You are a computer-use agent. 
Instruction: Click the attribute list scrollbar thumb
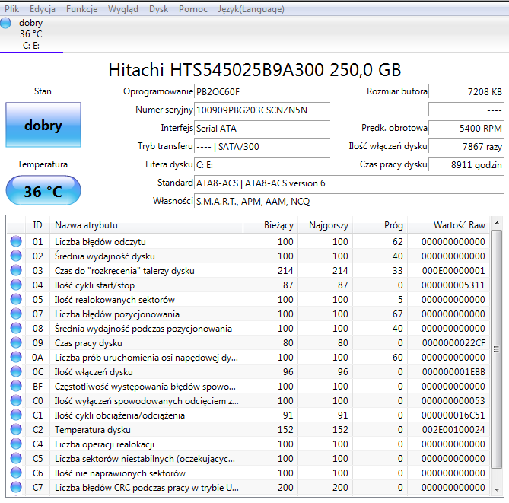(496, 349)
